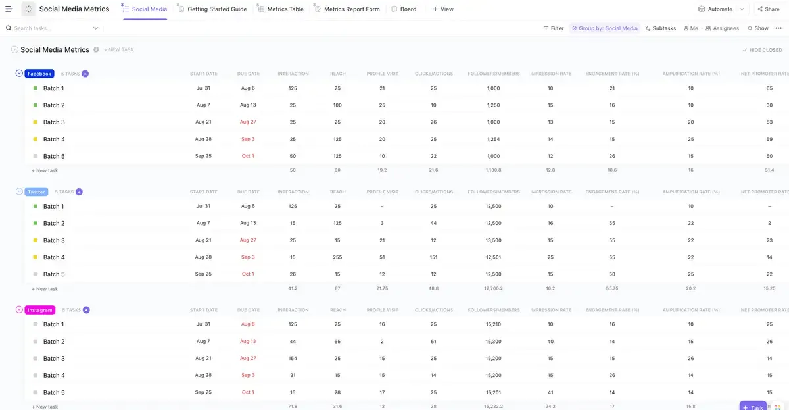Click the purple Task button
The height and width of the screenshot is (410, 789).
coord(753,407)
